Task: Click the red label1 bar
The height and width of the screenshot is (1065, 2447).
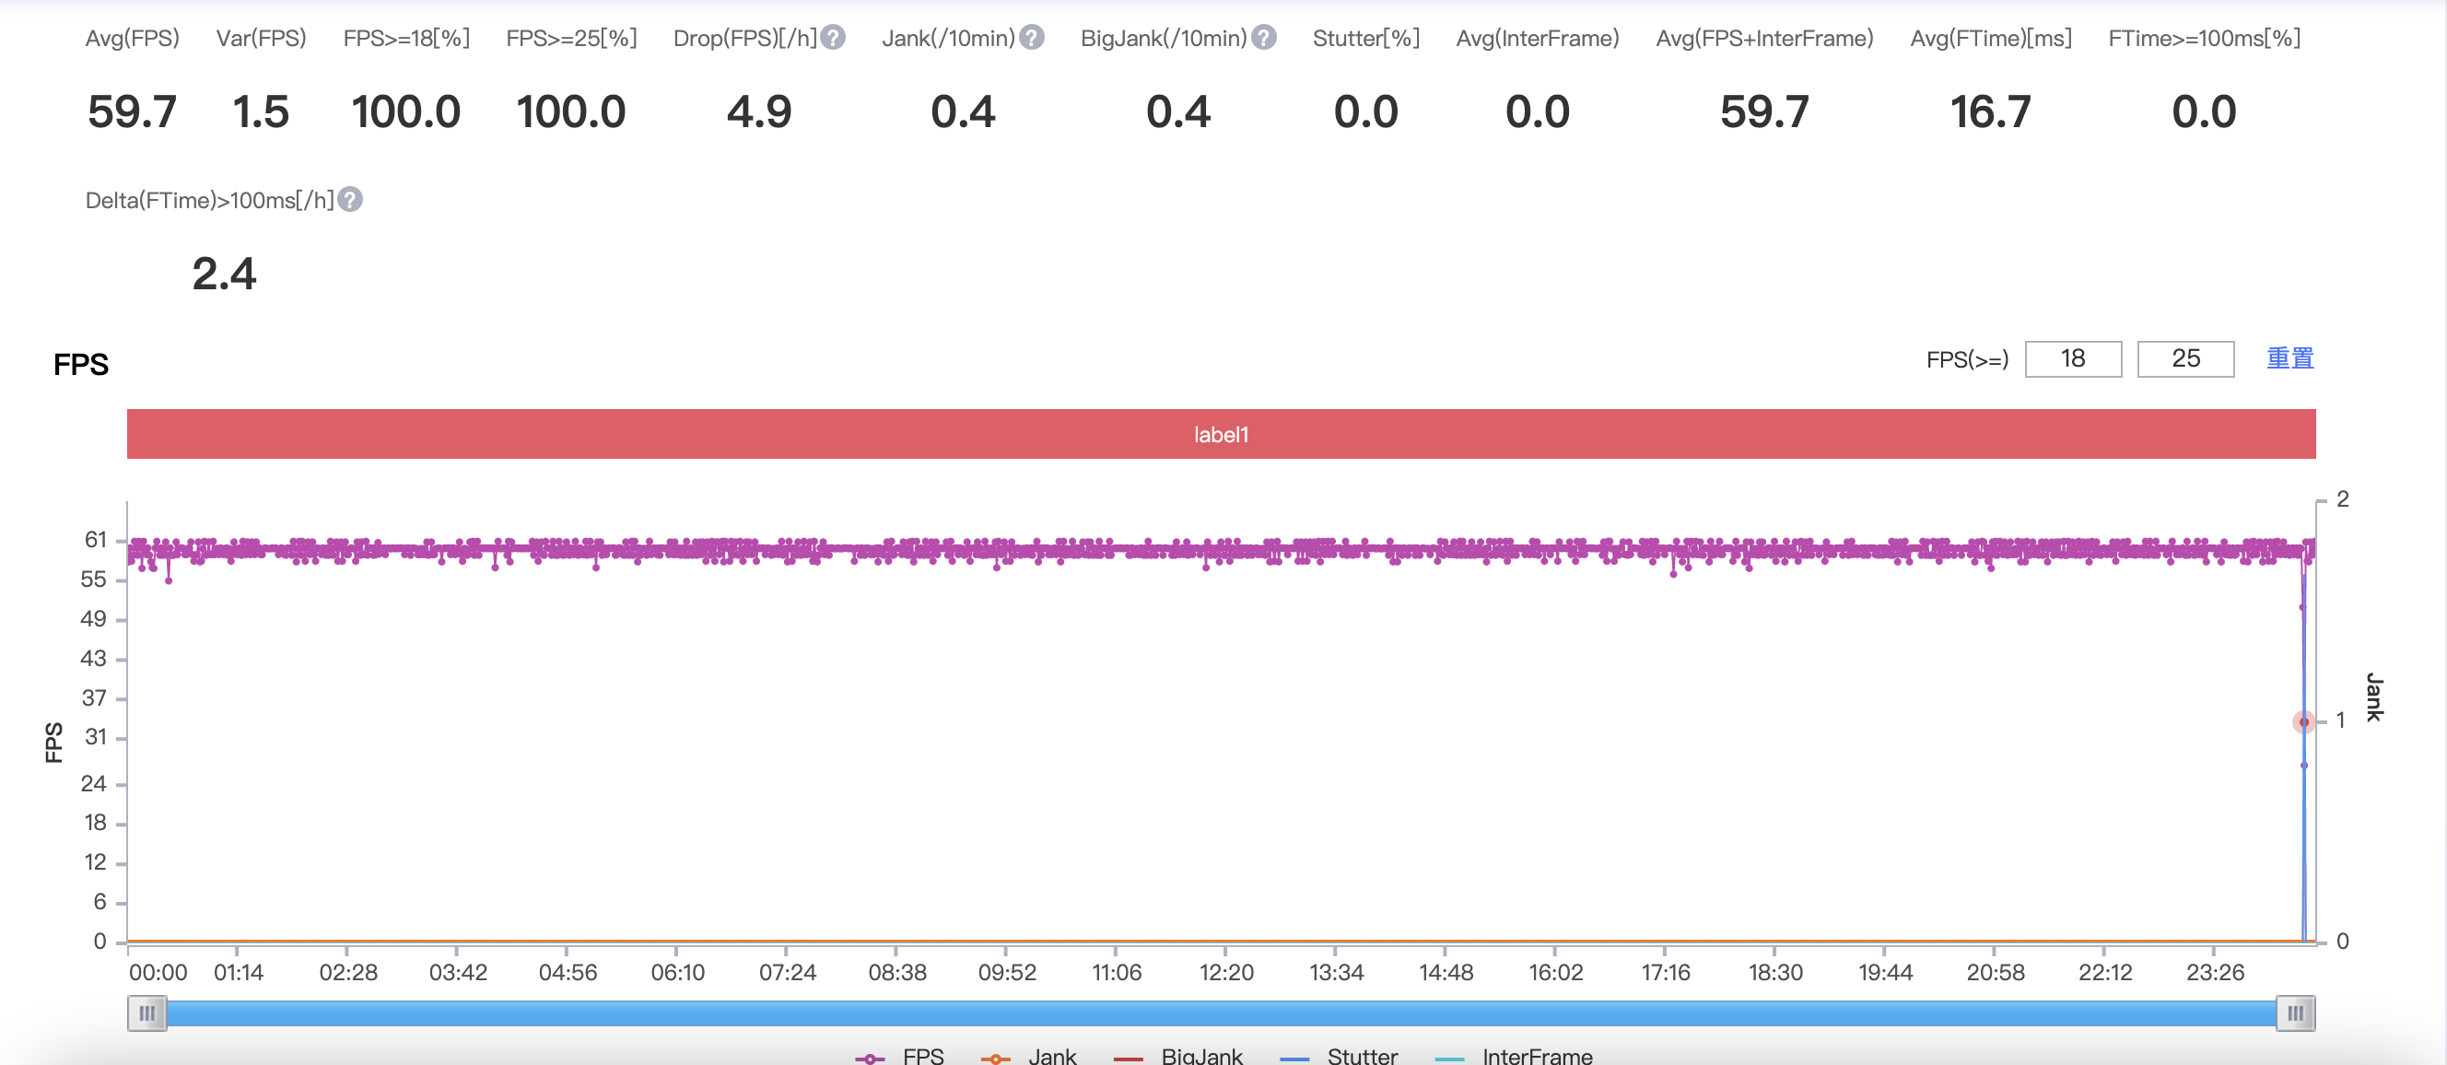Action: (x=1221, y=434)
